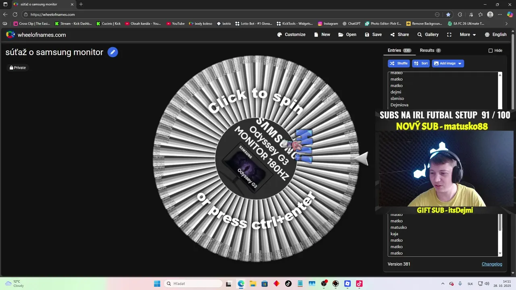
Task: Open Instagram bookmark
Action: pos(328,23)
